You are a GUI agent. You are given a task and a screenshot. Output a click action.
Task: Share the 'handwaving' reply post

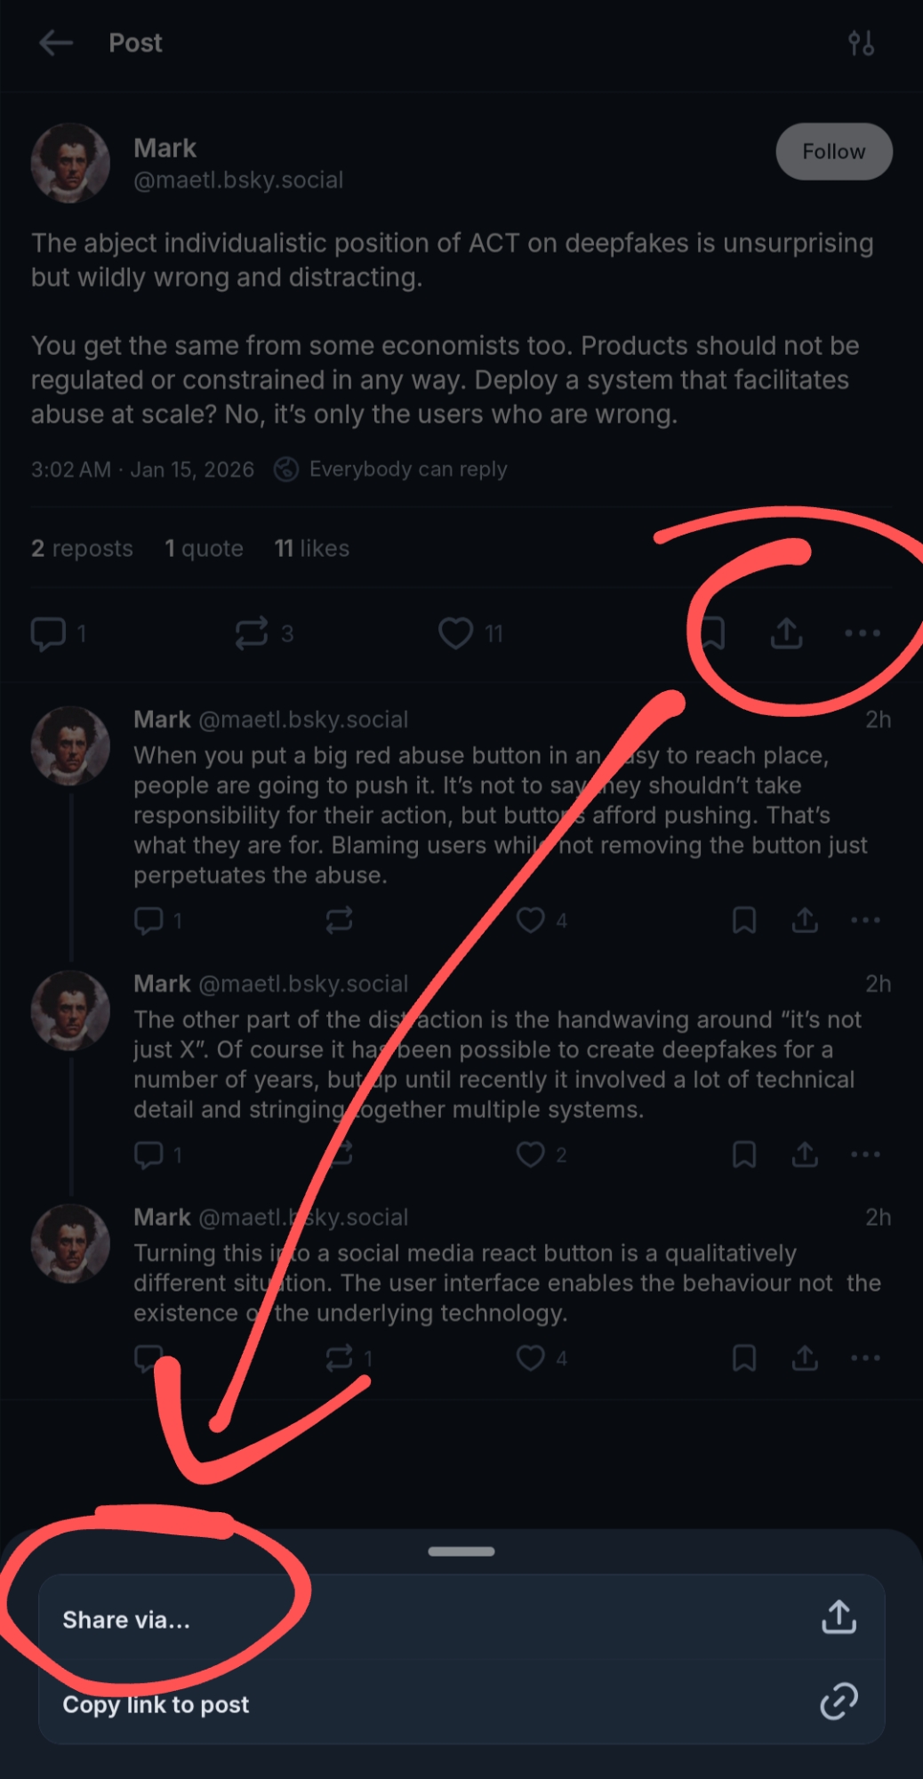805,1155
